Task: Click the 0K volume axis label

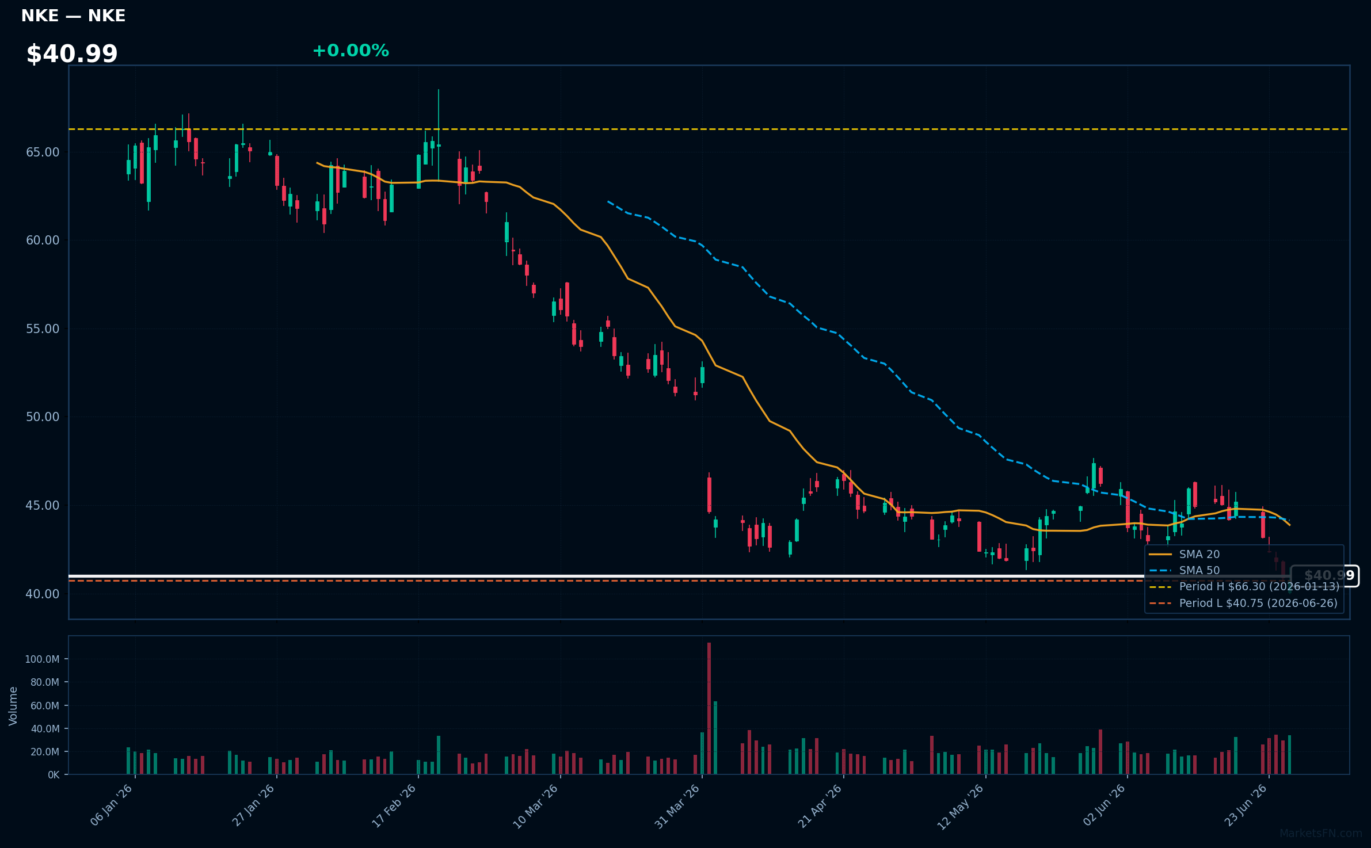Action: pyautogui.click(x=54, y=775)
